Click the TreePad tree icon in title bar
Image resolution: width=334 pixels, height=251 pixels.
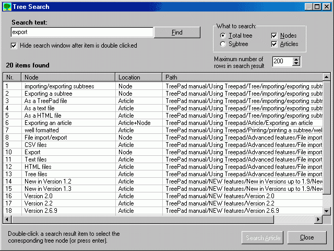(7, 7)
